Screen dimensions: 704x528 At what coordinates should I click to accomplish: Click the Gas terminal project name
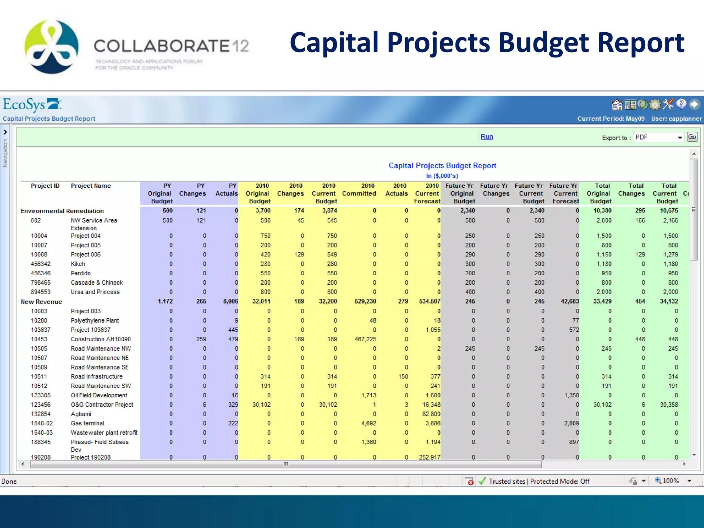[x=87, y=423]
